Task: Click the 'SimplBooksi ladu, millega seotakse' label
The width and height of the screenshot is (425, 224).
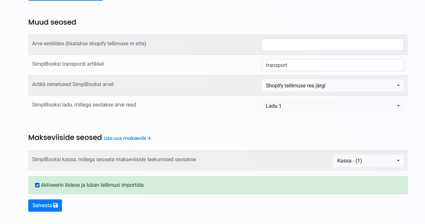Action: pos(84,105)
